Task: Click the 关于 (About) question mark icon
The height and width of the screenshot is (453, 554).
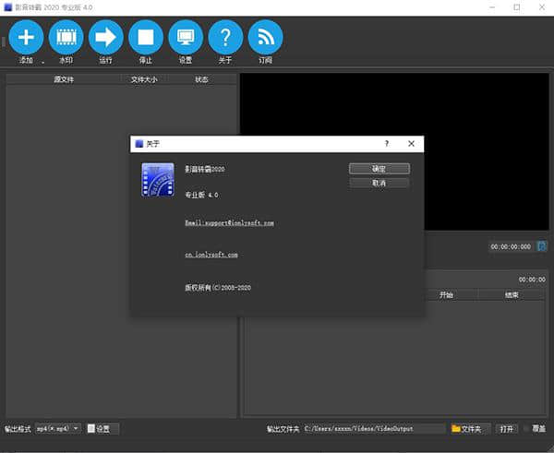Action: (225, 38)
